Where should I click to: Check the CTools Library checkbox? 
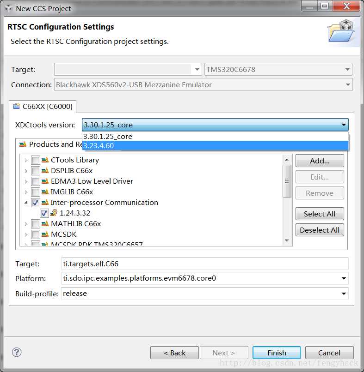click(36, 160)
